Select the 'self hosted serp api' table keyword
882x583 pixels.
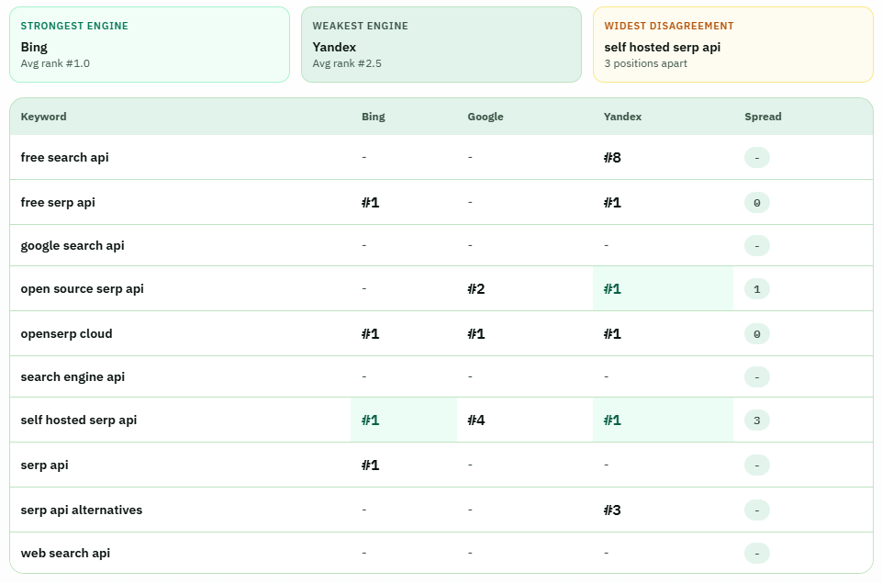click(79, 420)
